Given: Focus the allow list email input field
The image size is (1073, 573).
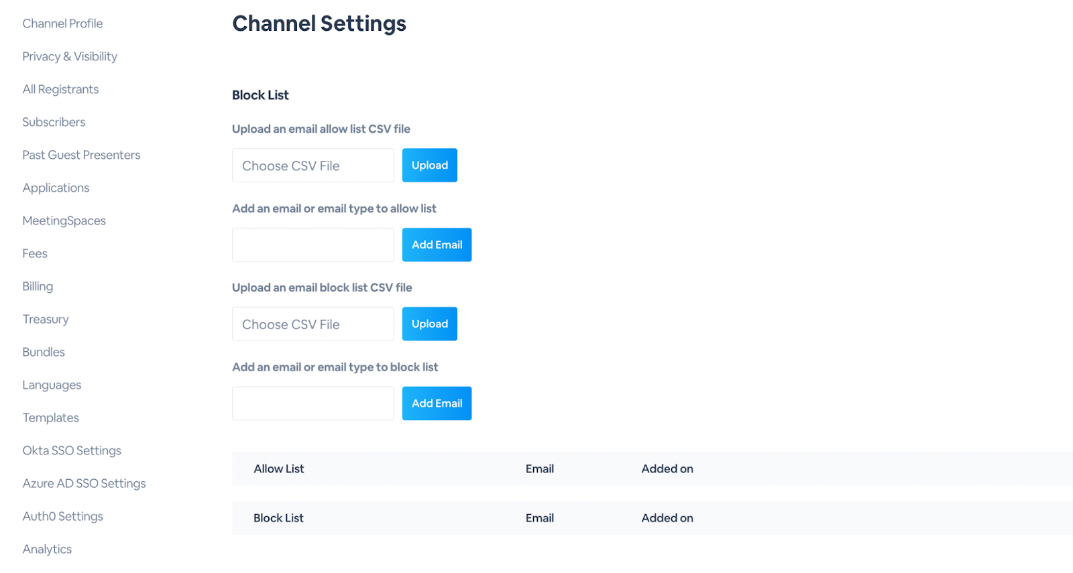Looking at the screenshot, I should tap(313, 245).
